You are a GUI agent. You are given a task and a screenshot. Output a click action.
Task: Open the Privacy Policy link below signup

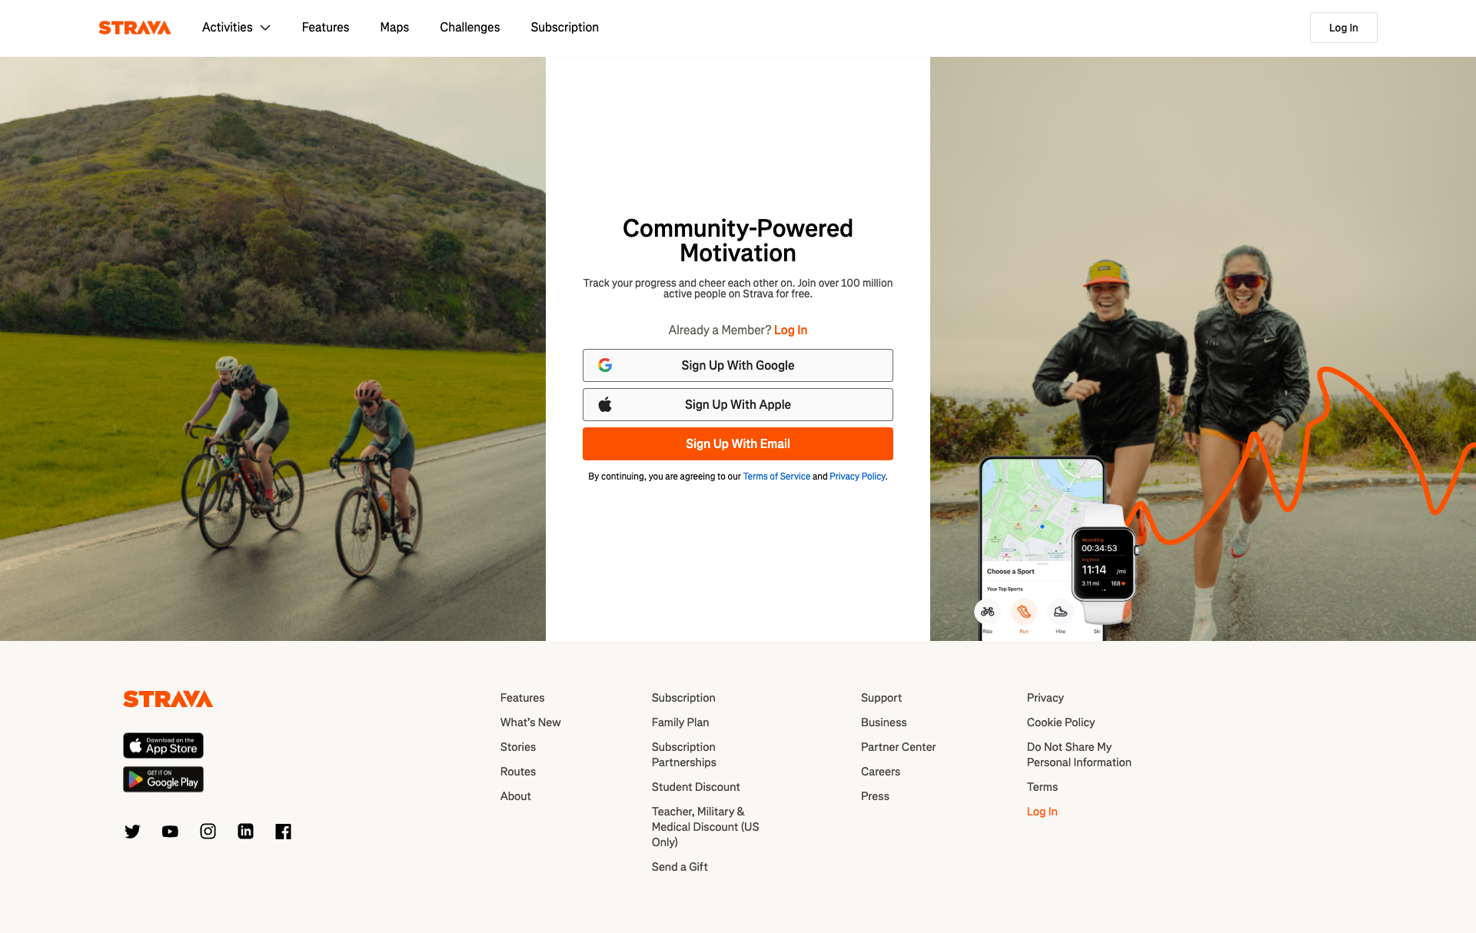[x=857, y=476]
